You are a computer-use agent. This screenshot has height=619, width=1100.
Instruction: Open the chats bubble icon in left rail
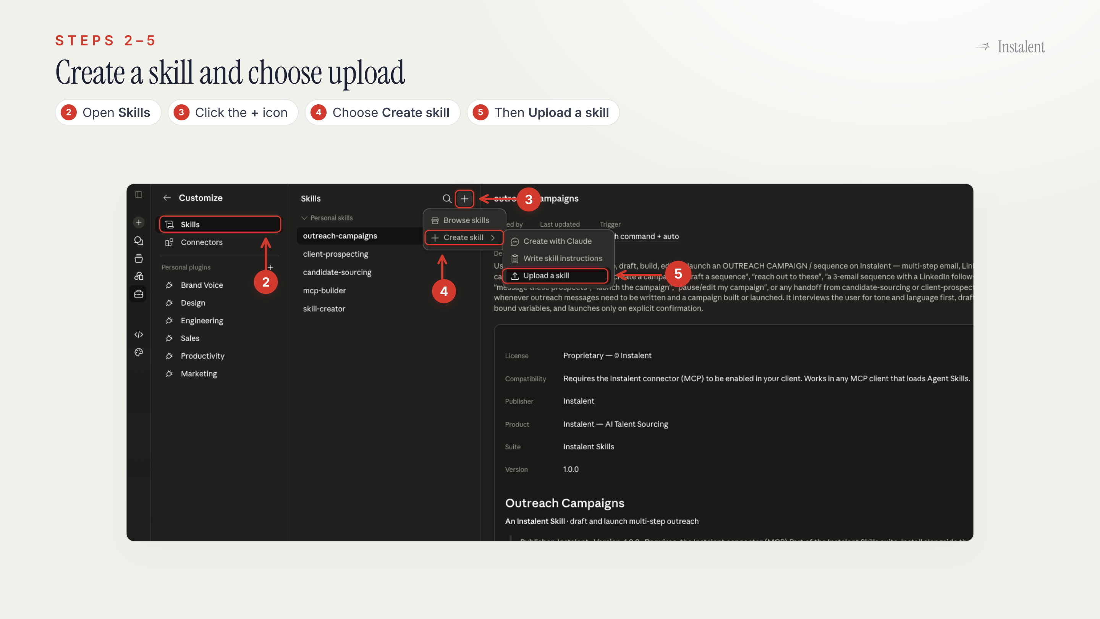coord(138,240)
